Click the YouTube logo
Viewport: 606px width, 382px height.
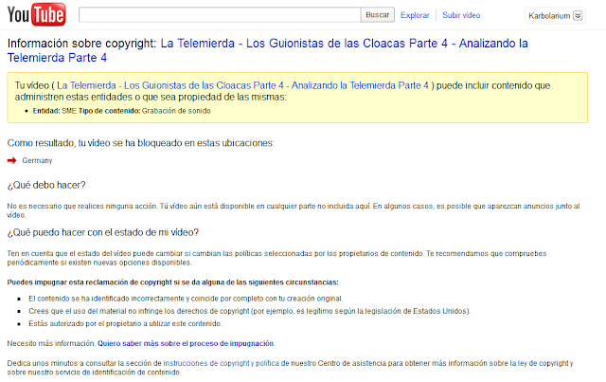(36, 15)
